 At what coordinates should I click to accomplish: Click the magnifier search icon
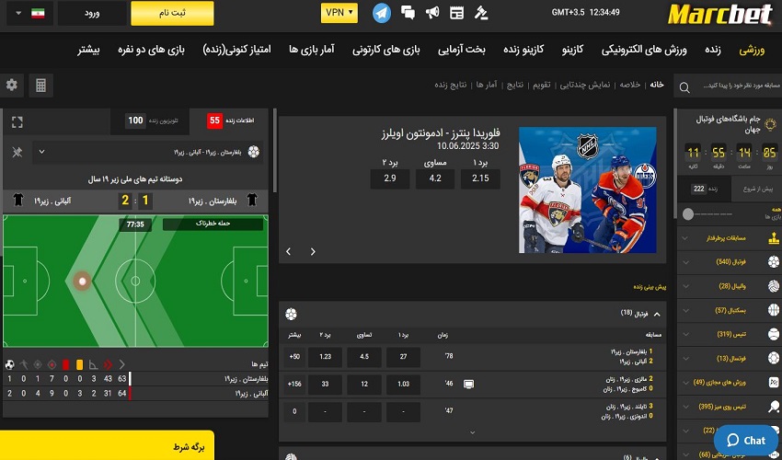click(684, 87)
